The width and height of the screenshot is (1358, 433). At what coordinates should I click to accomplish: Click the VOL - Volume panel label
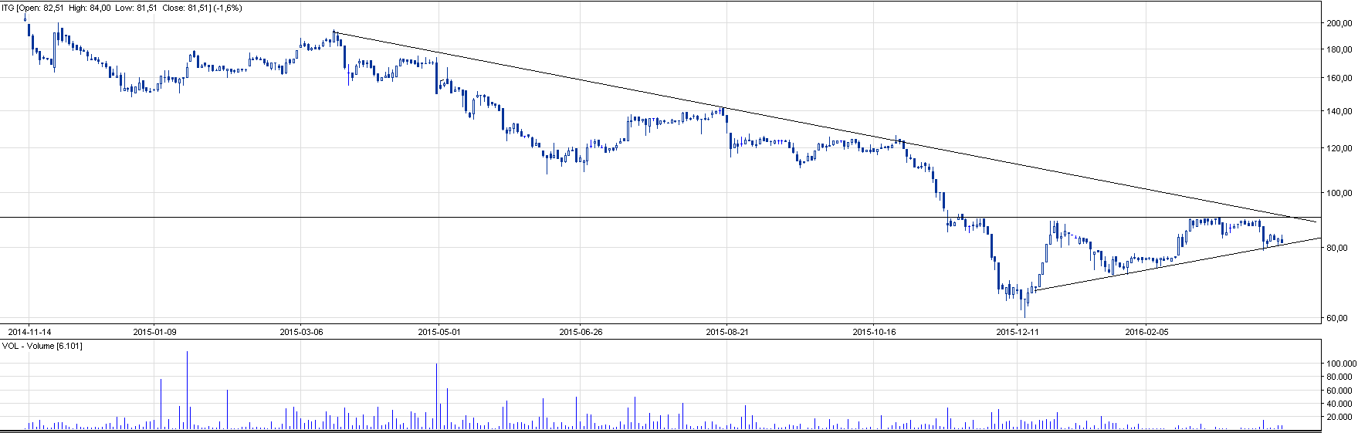pyautogui.click(x=42, y=346)
